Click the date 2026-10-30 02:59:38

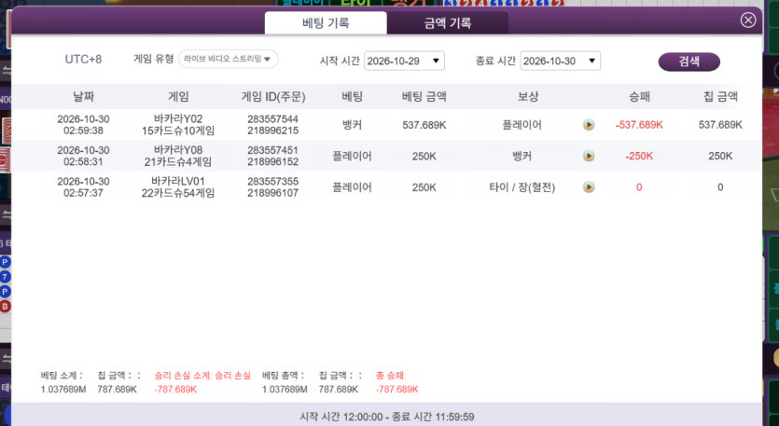tap(83, 125)
